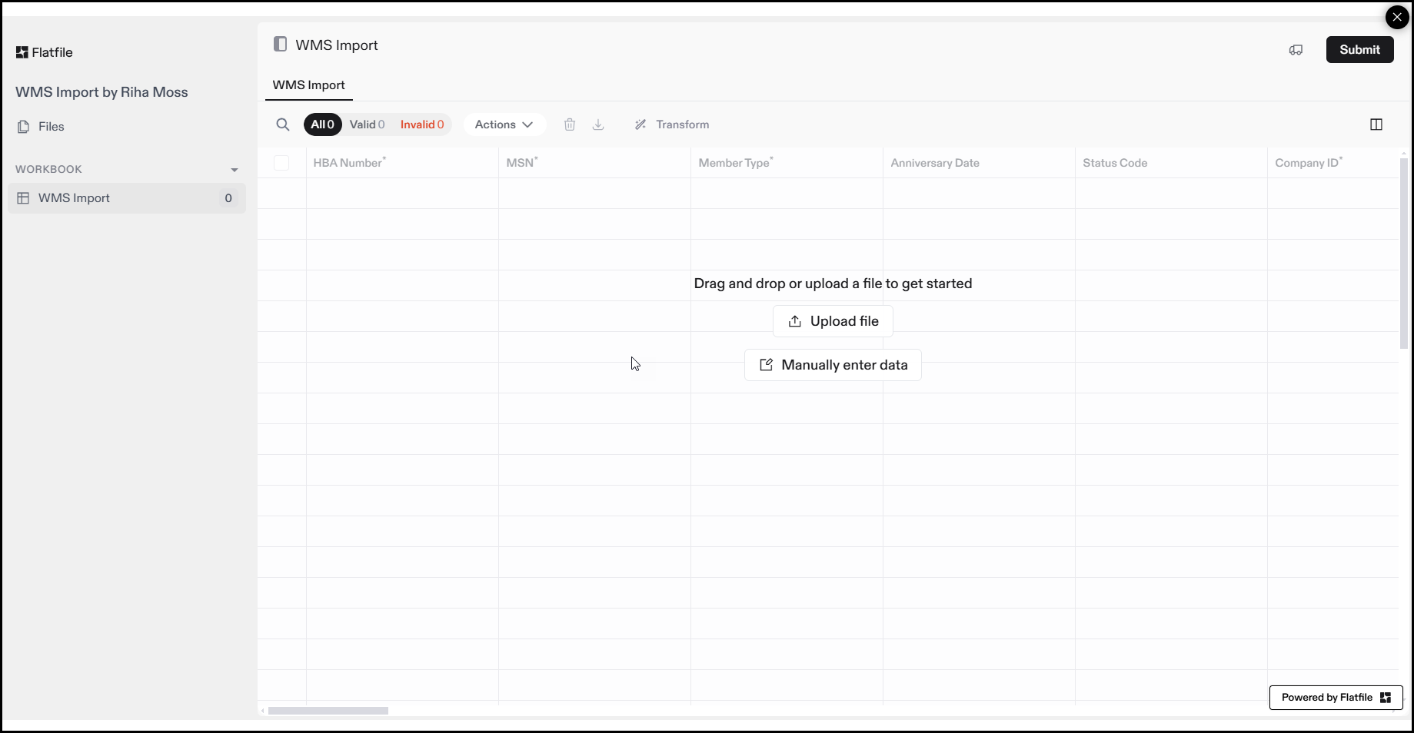The height and width of the screenshot is (733, 1414).
Task: Close the importer with X button
Action: pyautogui.click(x=1396, y=17)
